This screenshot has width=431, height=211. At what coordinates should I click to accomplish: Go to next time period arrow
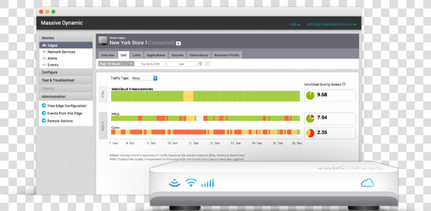207,64
